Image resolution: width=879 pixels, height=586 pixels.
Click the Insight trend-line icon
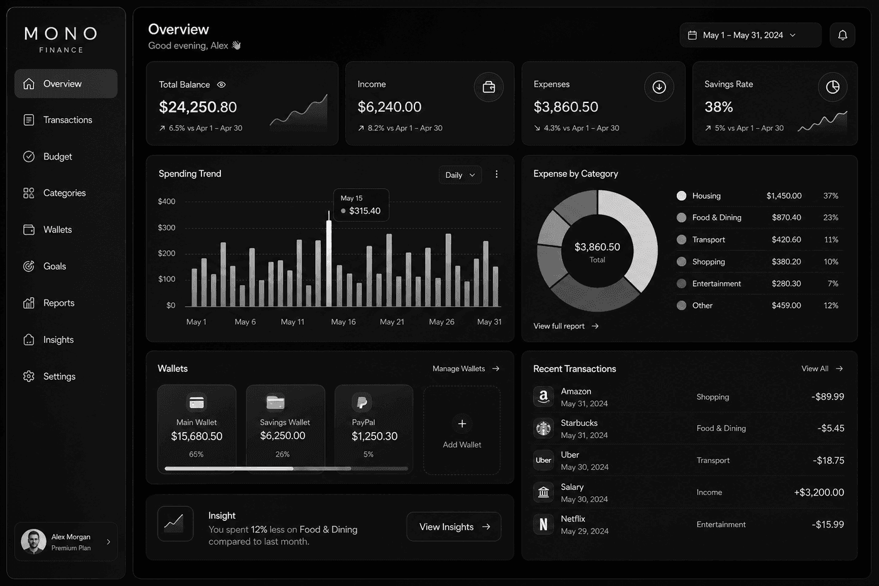point(175,523)
